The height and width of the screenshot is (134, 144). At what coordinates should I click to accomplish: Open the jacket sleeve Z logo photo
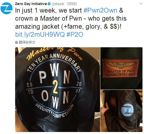(121, 111)
